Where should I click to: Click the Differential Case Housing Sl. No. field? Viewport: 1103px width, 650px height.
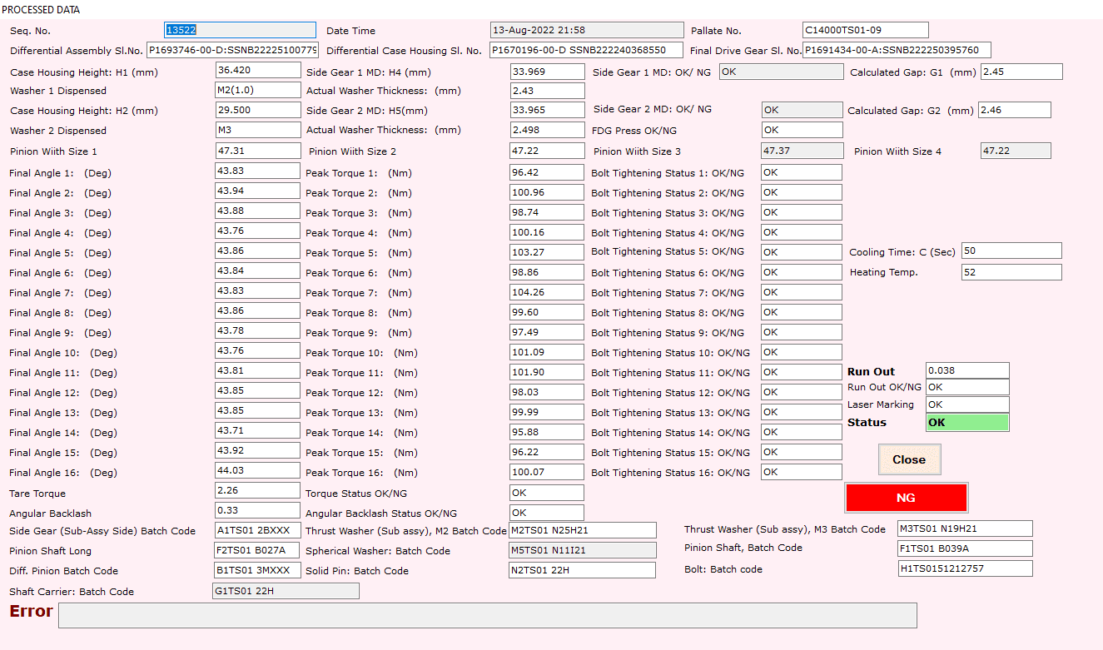click(x=586, y=50)
